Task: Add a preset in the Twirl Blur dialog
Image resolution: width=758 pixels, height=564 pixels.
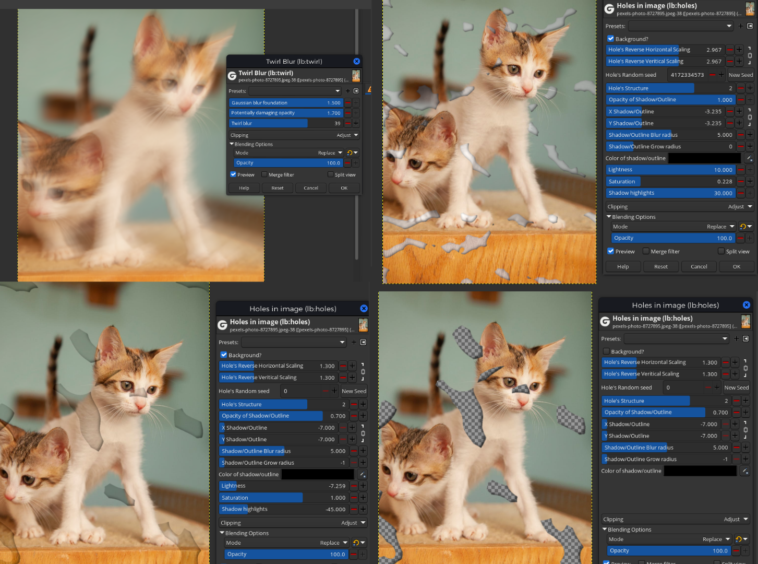Action: point(348,91)
